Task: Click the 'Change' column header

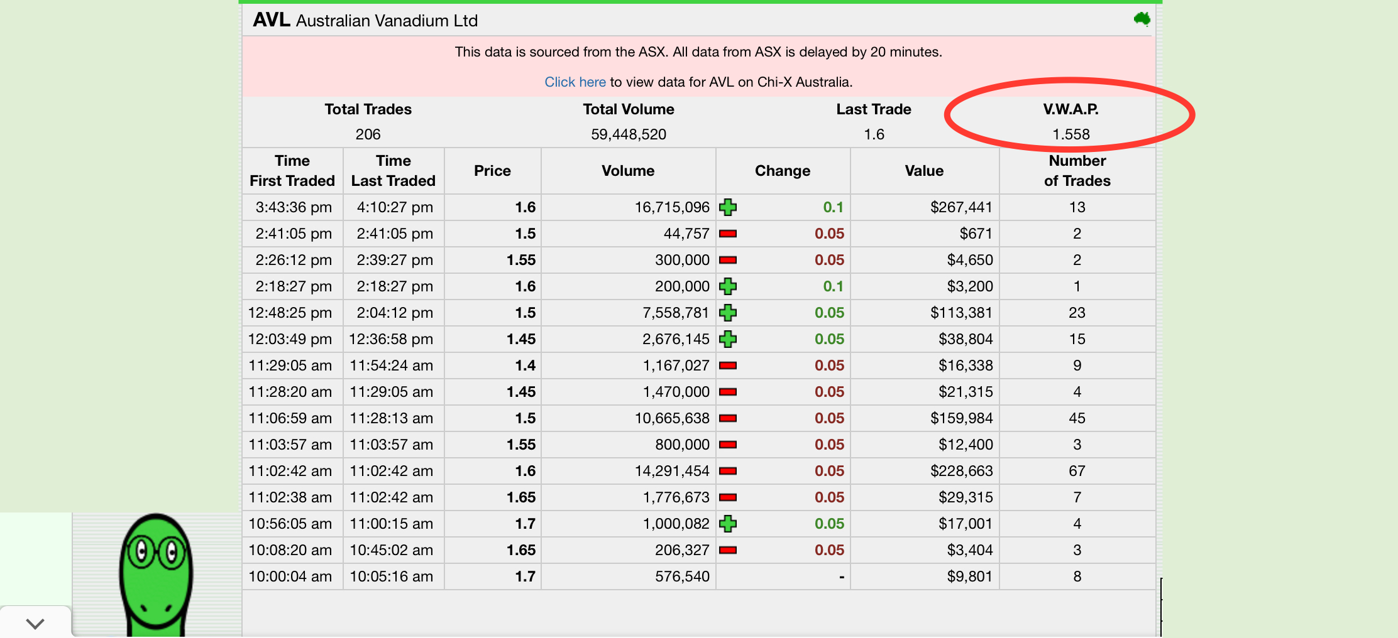Action: pyautogui.click(x=783, y=171)
